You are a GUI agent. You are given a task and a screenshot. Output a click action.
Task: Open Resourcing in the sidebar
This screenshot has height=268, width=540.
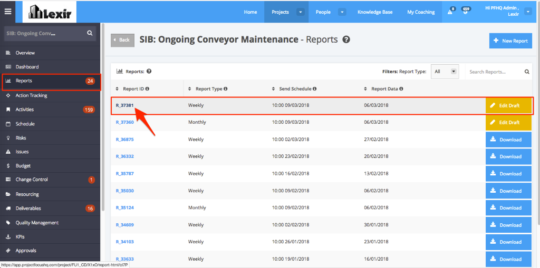pos(50,194)
